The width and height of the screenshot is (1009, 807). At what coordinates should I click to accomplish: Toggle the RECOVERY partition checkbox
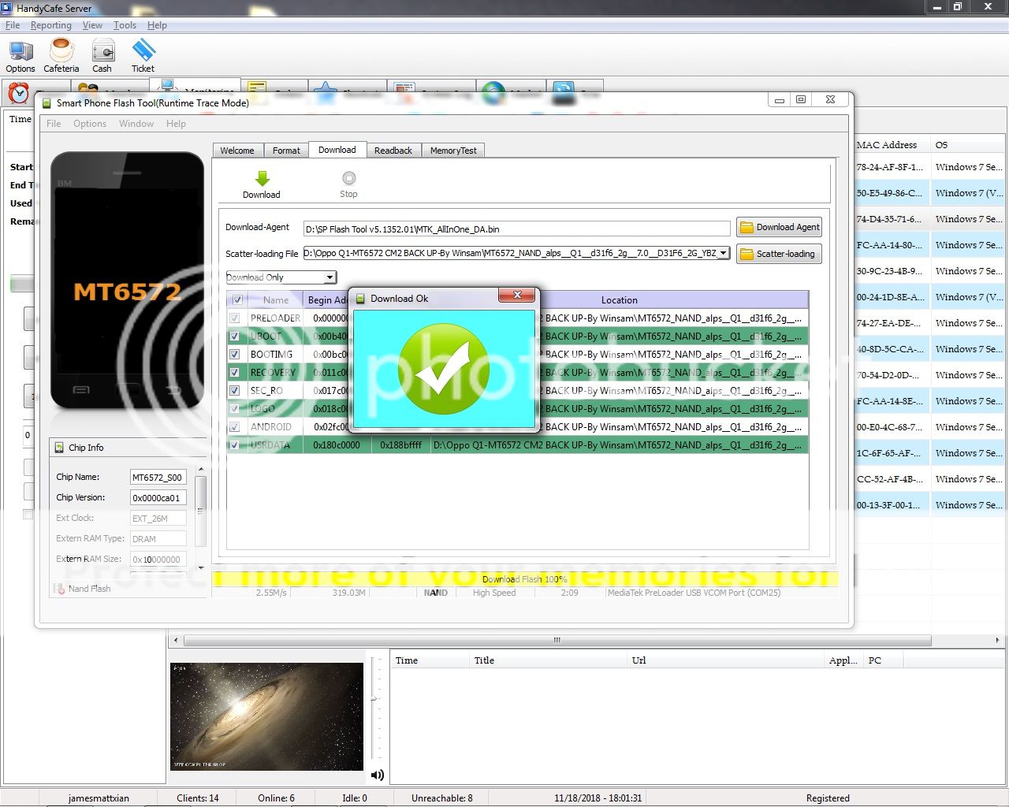click(x=234, y=373)
